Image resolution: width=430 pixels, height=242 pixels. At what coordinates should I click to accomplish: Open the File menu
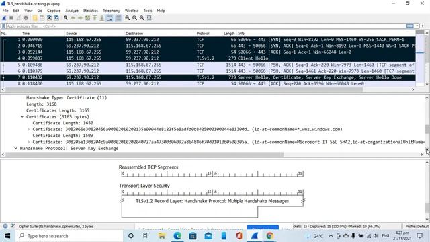point(5,11)
